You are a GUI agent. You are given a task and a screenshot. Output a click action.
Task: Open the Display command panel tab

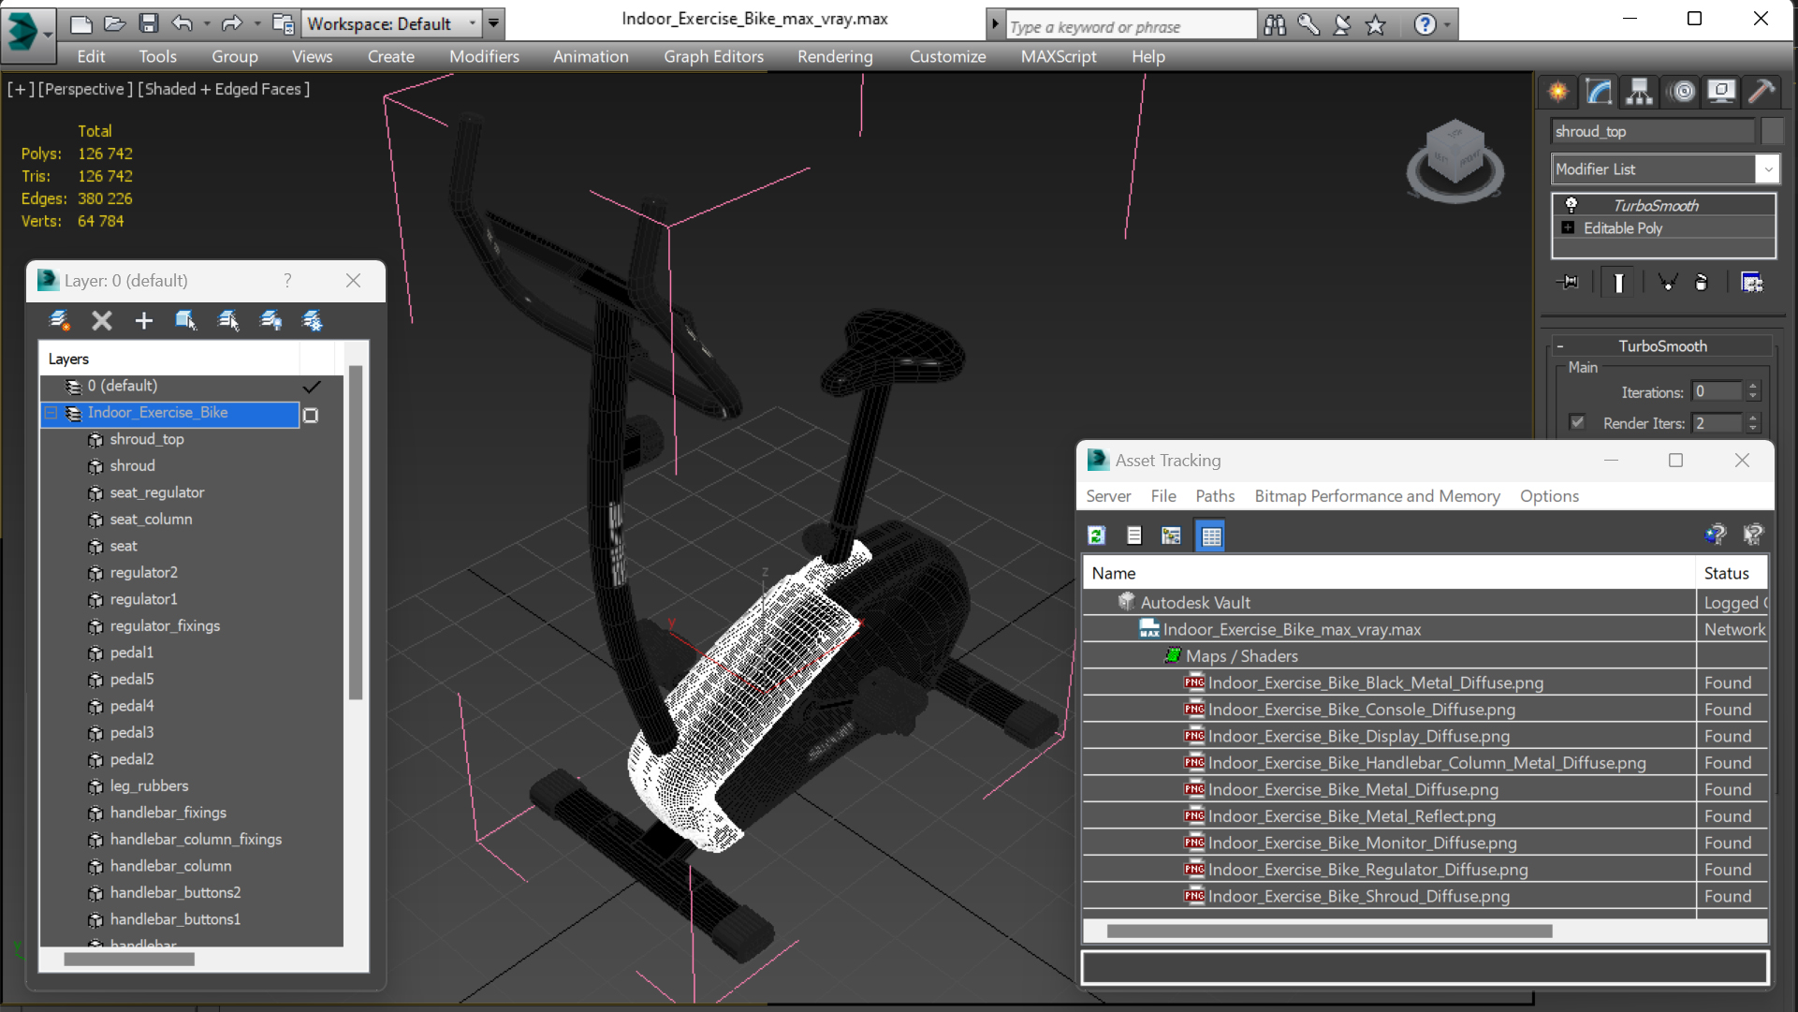pyautogui.click(x=1721, y=92)
